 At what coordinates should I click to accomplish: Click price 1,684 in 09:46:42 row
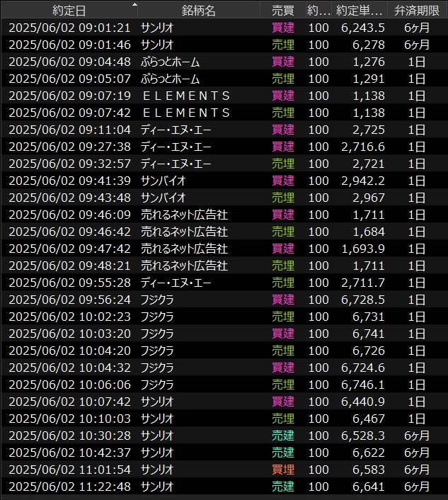(369, 232)
